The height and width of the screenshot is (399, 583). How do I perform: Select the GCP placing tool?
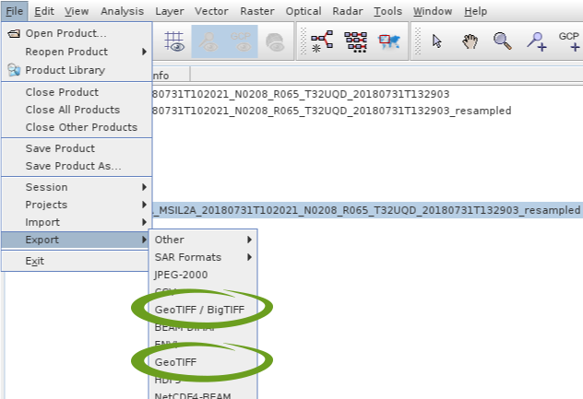click(569, 41)
